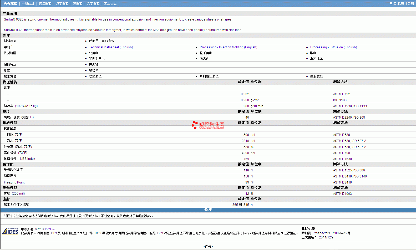Click the 上次更新 date 2011/12/9
Viewport: 416px width, 250px height.
[x=326, y=237]
